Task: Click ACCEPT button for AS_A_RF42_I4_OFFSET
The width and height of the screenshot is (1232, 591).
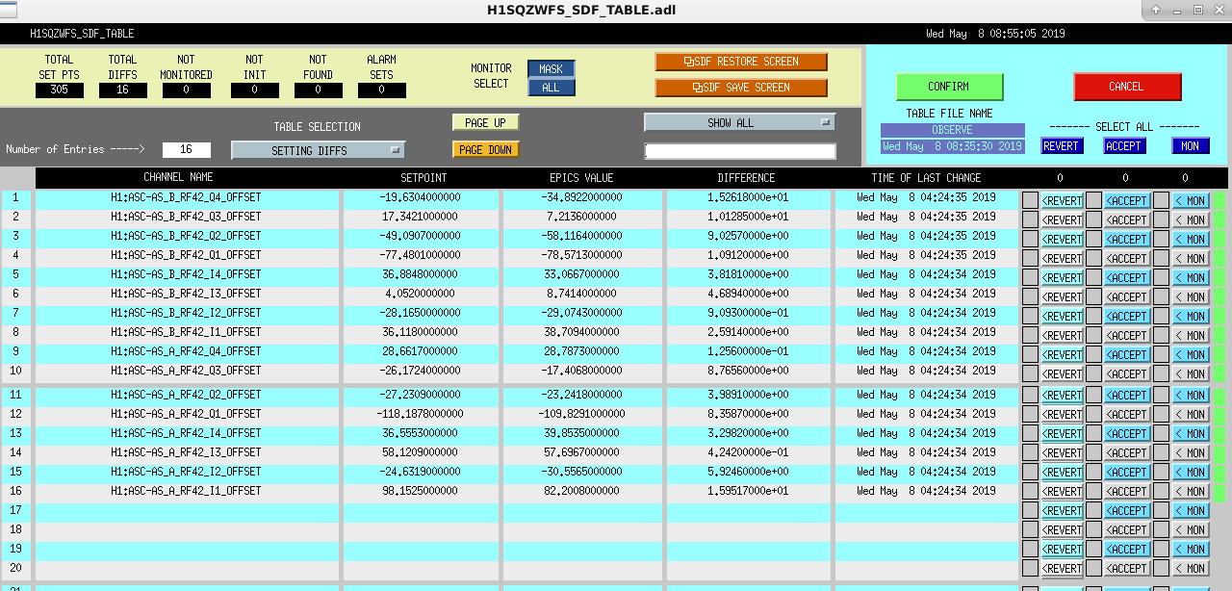Action: point(1127,433)
